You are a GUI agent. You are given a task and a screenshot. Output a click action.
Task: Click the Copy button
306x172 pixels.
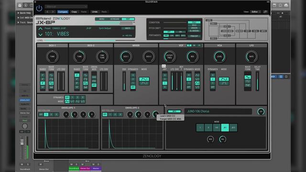coord(74,12)
